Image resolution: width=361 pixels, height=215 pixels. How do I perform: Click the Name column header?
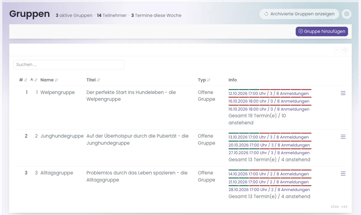[x=47, y=80]
